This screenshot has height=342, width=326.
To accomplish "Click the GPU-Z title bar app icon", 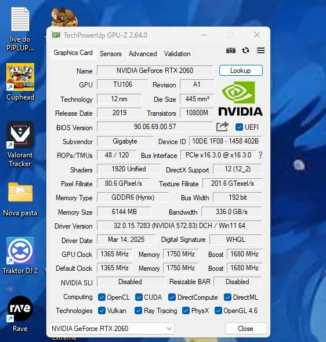I will tap(56, 35).
